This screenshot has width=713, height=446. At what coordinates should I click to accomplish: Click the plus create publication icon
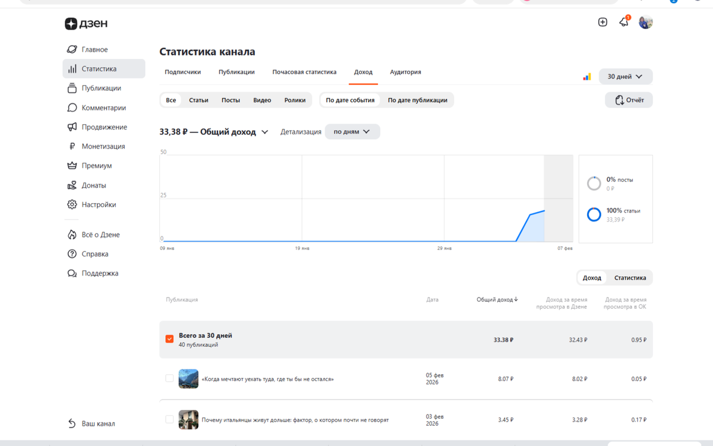point(602,22)
